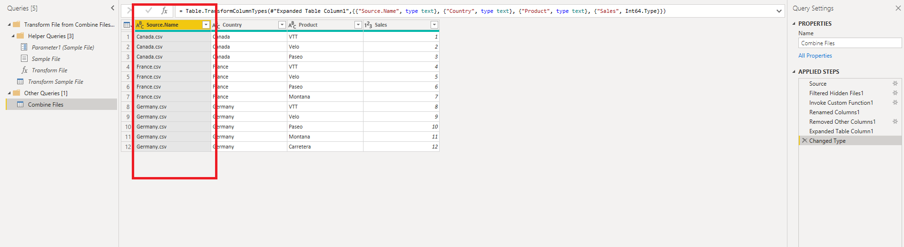
Task: Delete the Changed Type step with X icon
Action: coord(805,140)
